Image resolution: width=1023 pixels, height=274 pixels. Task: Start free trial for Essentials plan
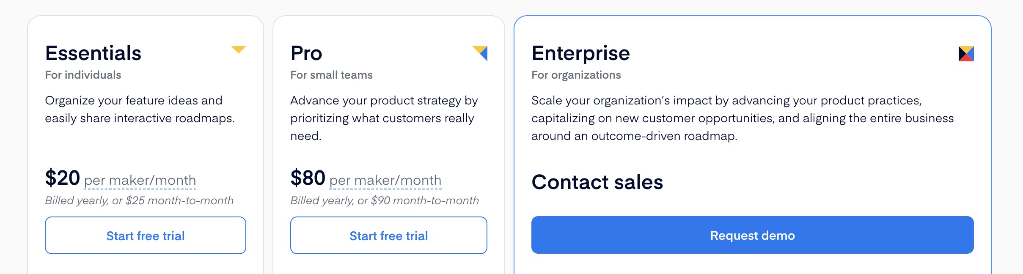pos(146,236)
